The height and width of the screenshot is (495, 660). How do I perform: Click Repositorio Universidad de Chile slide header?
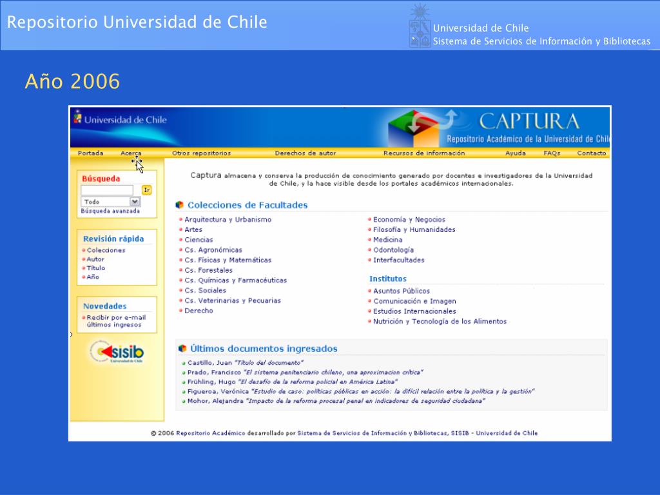(x=137, y=22)
